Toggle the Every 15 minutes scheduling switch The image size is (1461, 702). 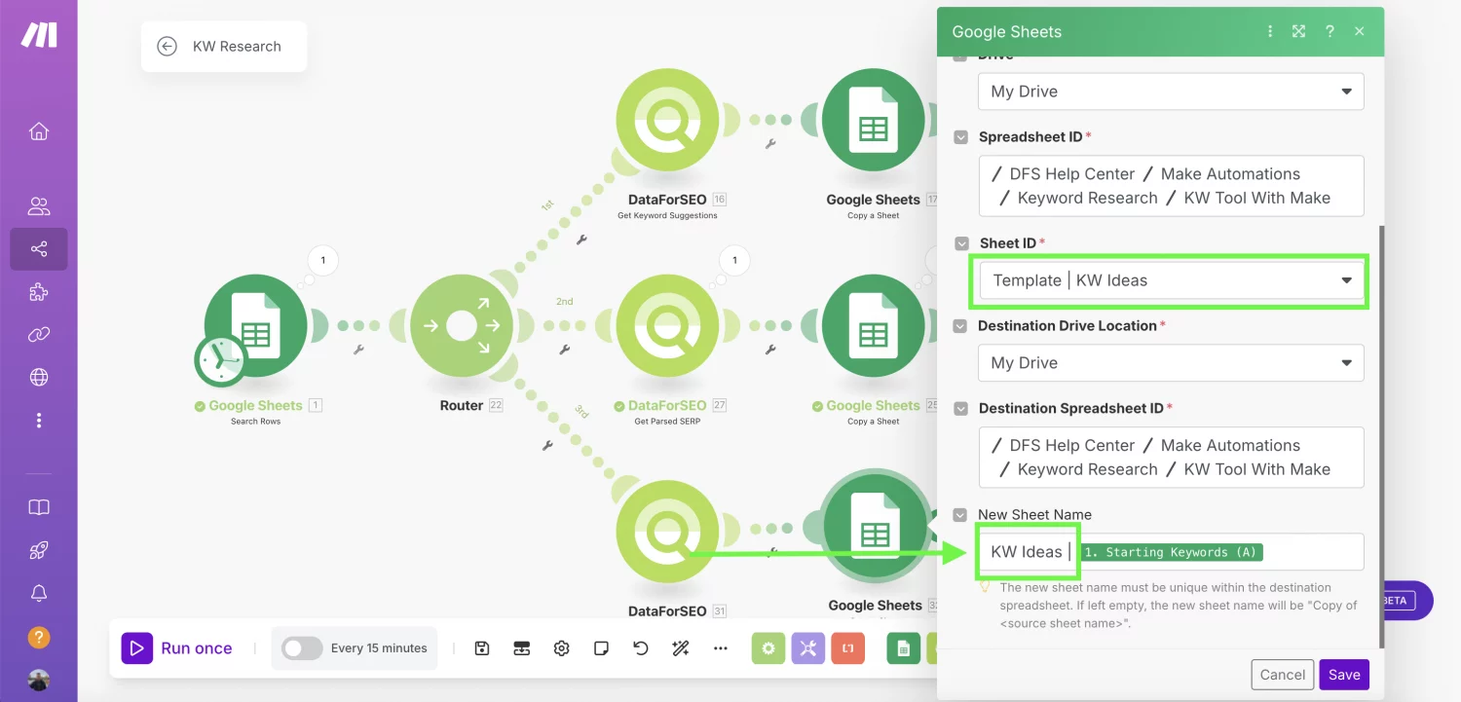pos(302,648)
